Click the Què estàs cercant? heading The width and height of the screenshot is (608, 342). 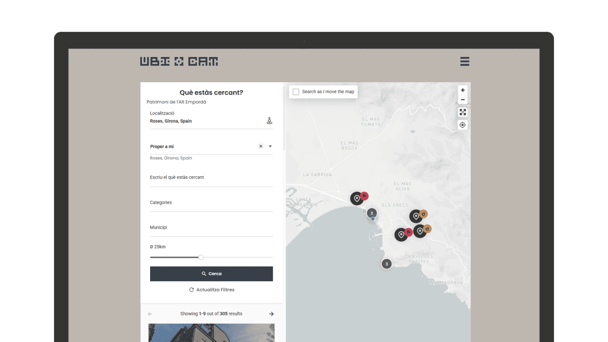(211, 93)
